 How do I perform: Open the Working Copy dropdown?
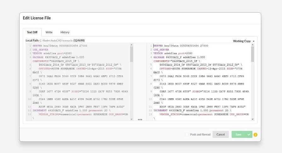[x=244, y=41]
